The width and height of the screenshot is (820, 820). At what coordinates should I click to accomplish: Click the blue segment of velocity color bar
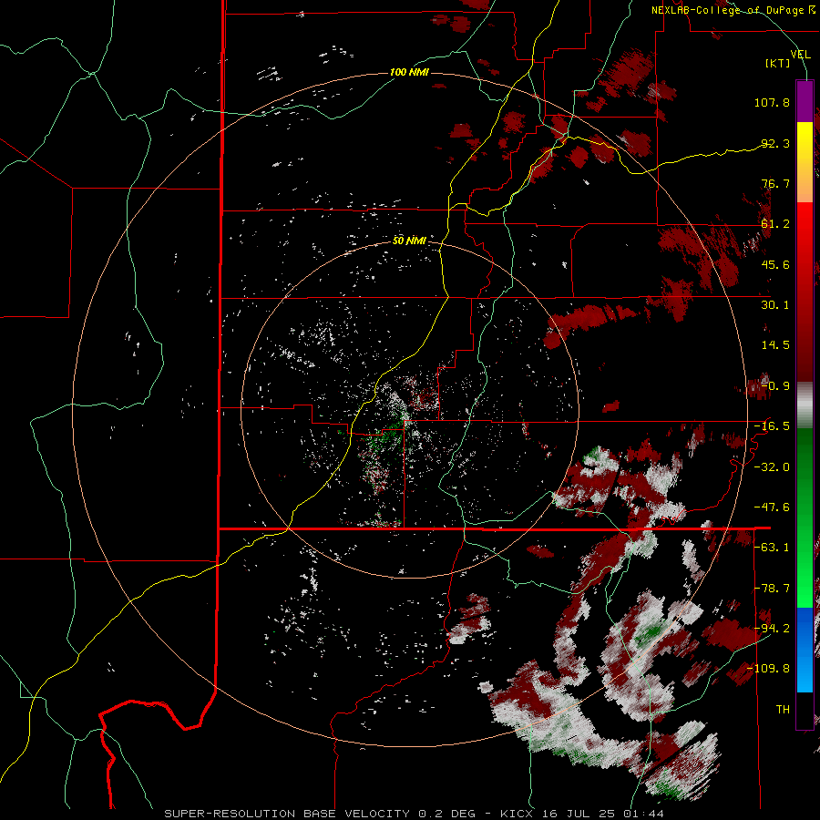pyautogui.click(x=805, y=650)
